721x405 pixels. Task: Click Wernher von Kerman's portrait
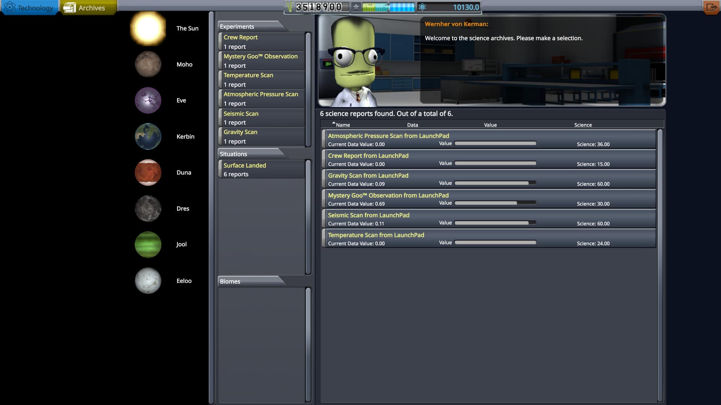tap(355, 62)
